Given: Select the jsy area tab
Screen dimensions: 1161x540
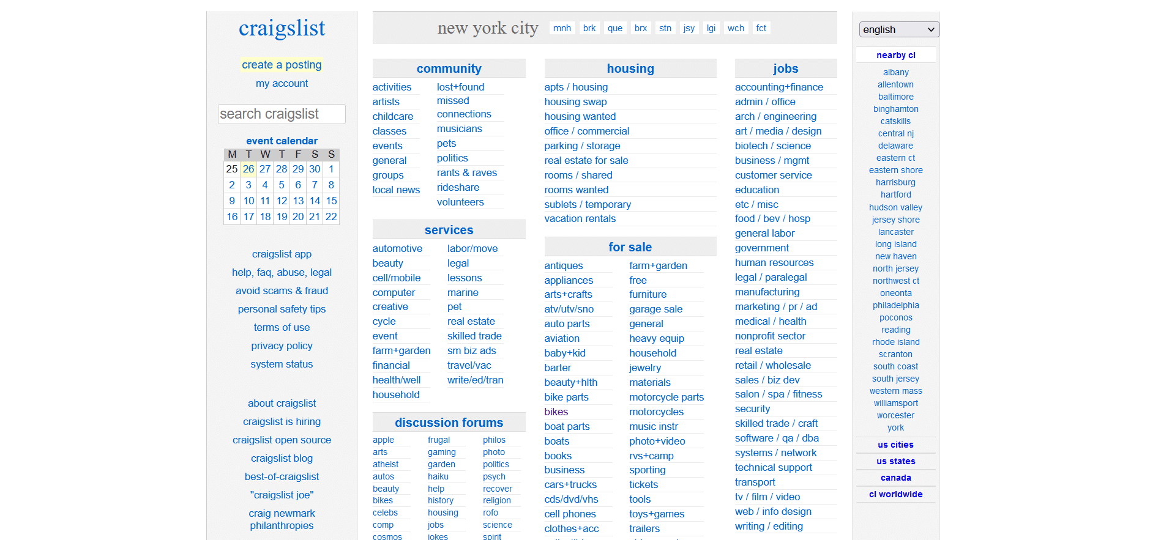Looking at the screenshot, I should 689,28.
